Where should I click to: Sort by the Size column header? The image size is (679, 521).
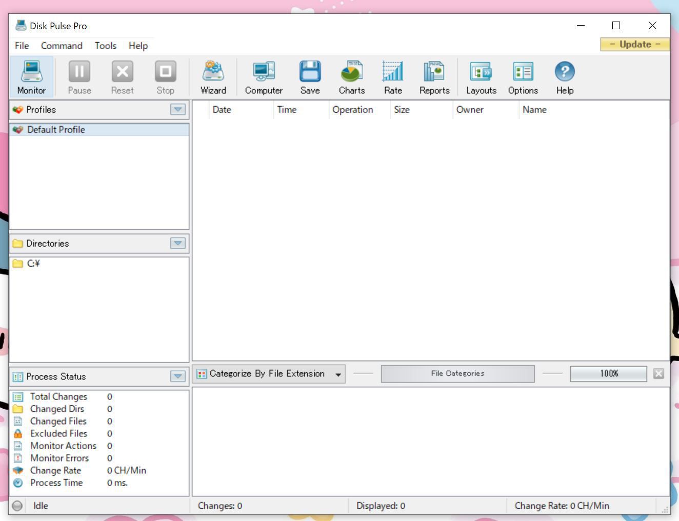click(422, 110)
